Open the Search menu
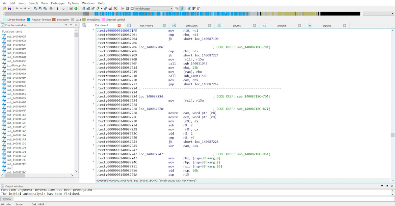This screenshot has width=395, height=206. point(33,3)
